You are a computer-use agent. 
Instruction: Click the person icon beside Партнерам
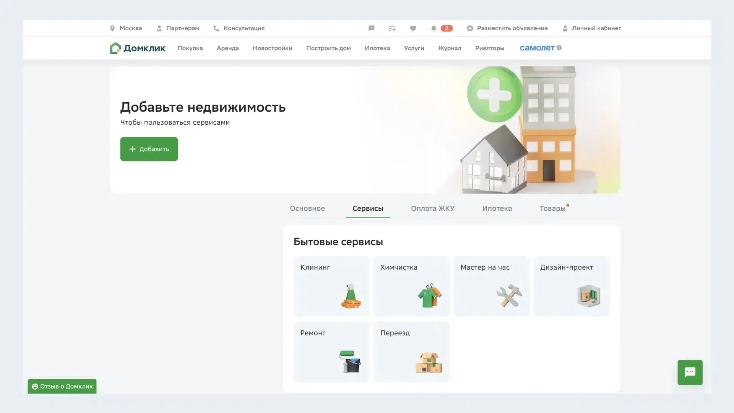click(159, 28)
